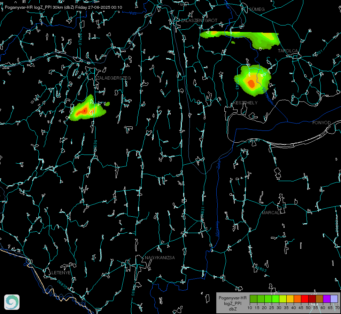
Task: Click the 35-40 dBZ yellow swatch
Action: pyautogui.click(x=290, y=299)
